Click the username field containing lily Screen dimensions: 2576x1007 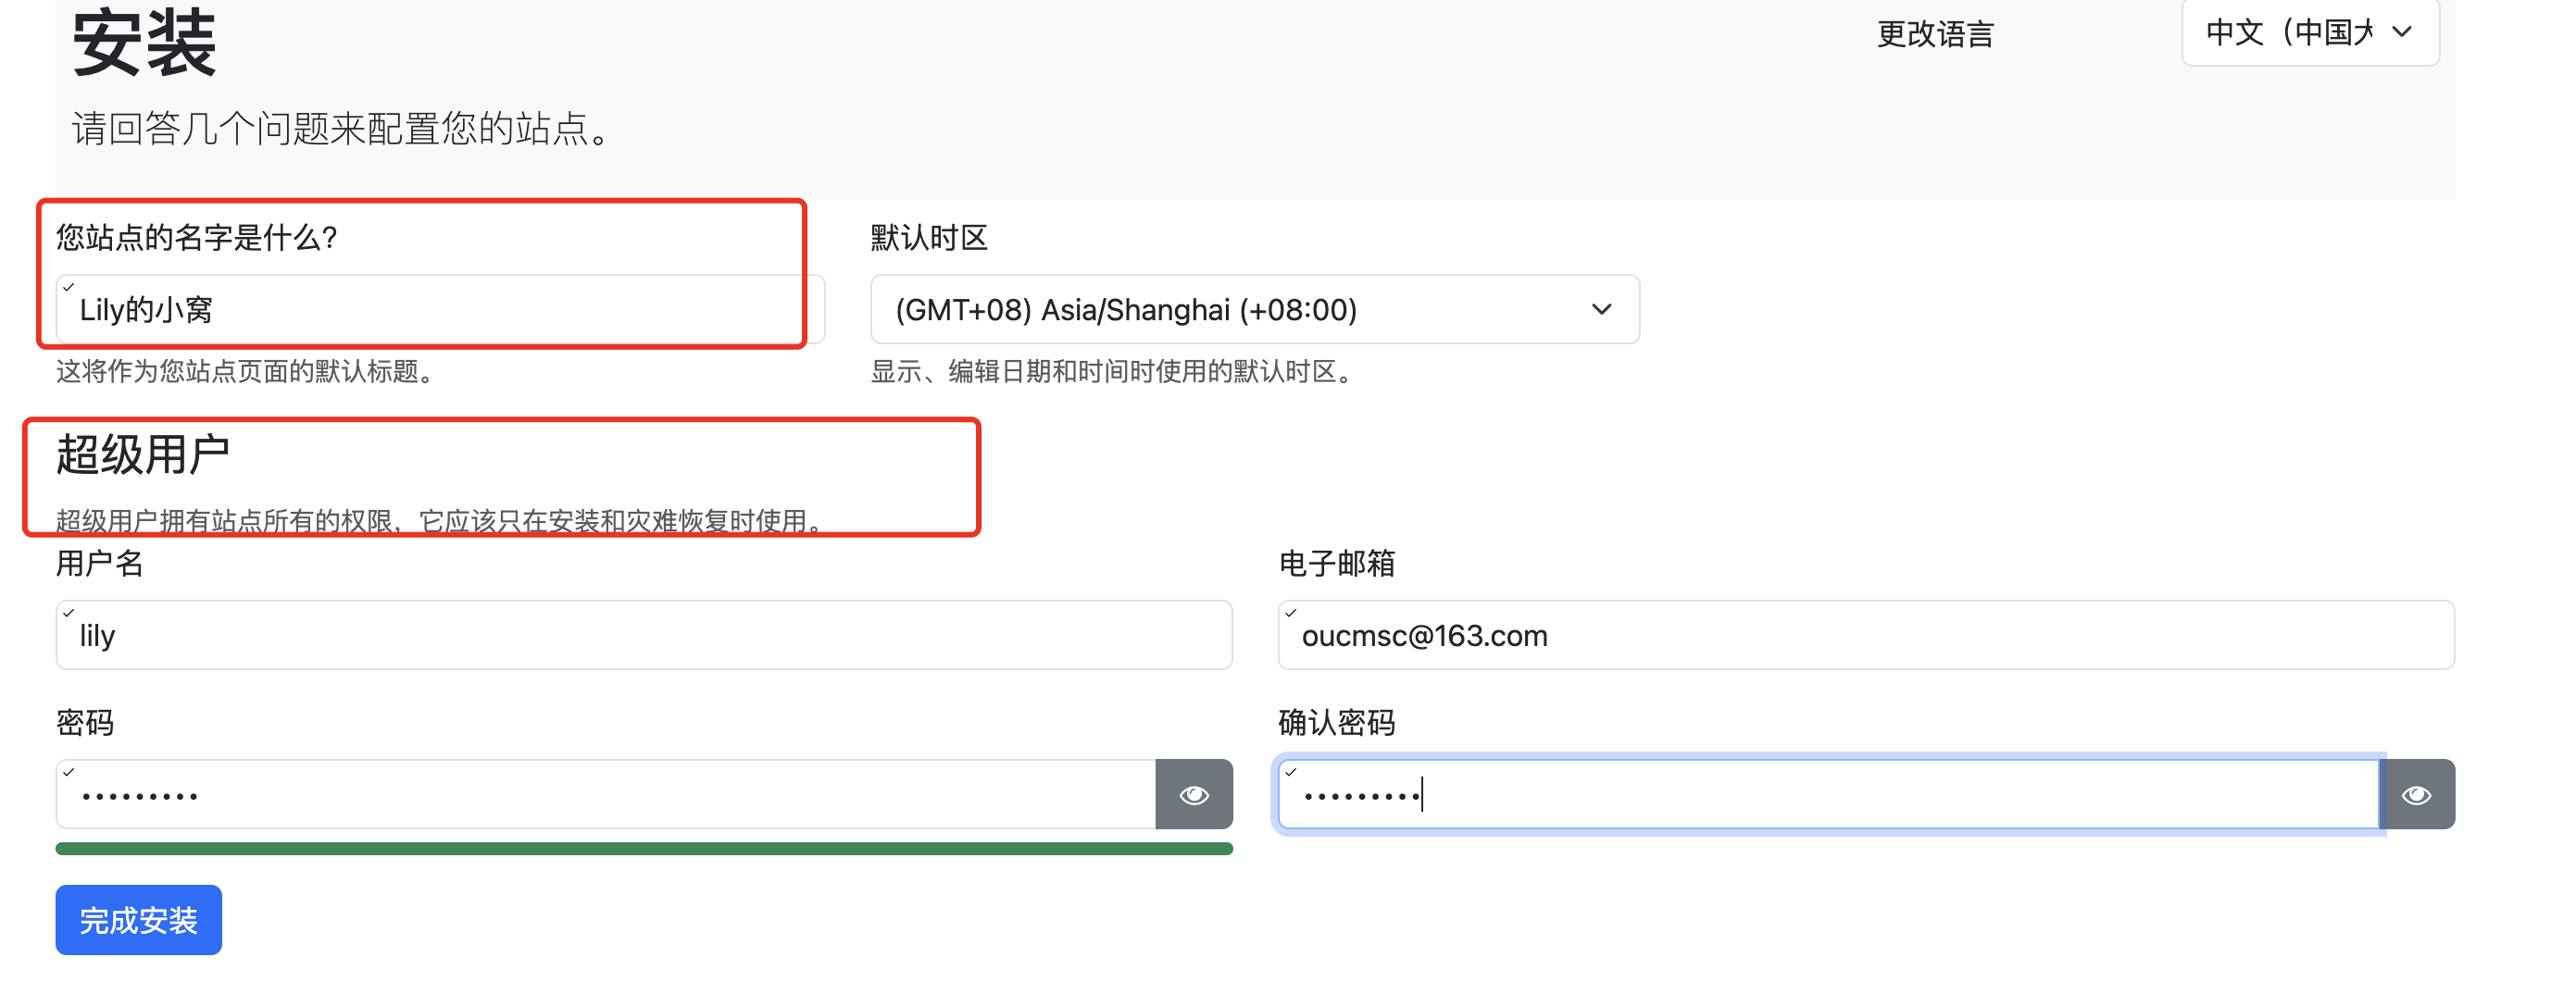(643, 636)
